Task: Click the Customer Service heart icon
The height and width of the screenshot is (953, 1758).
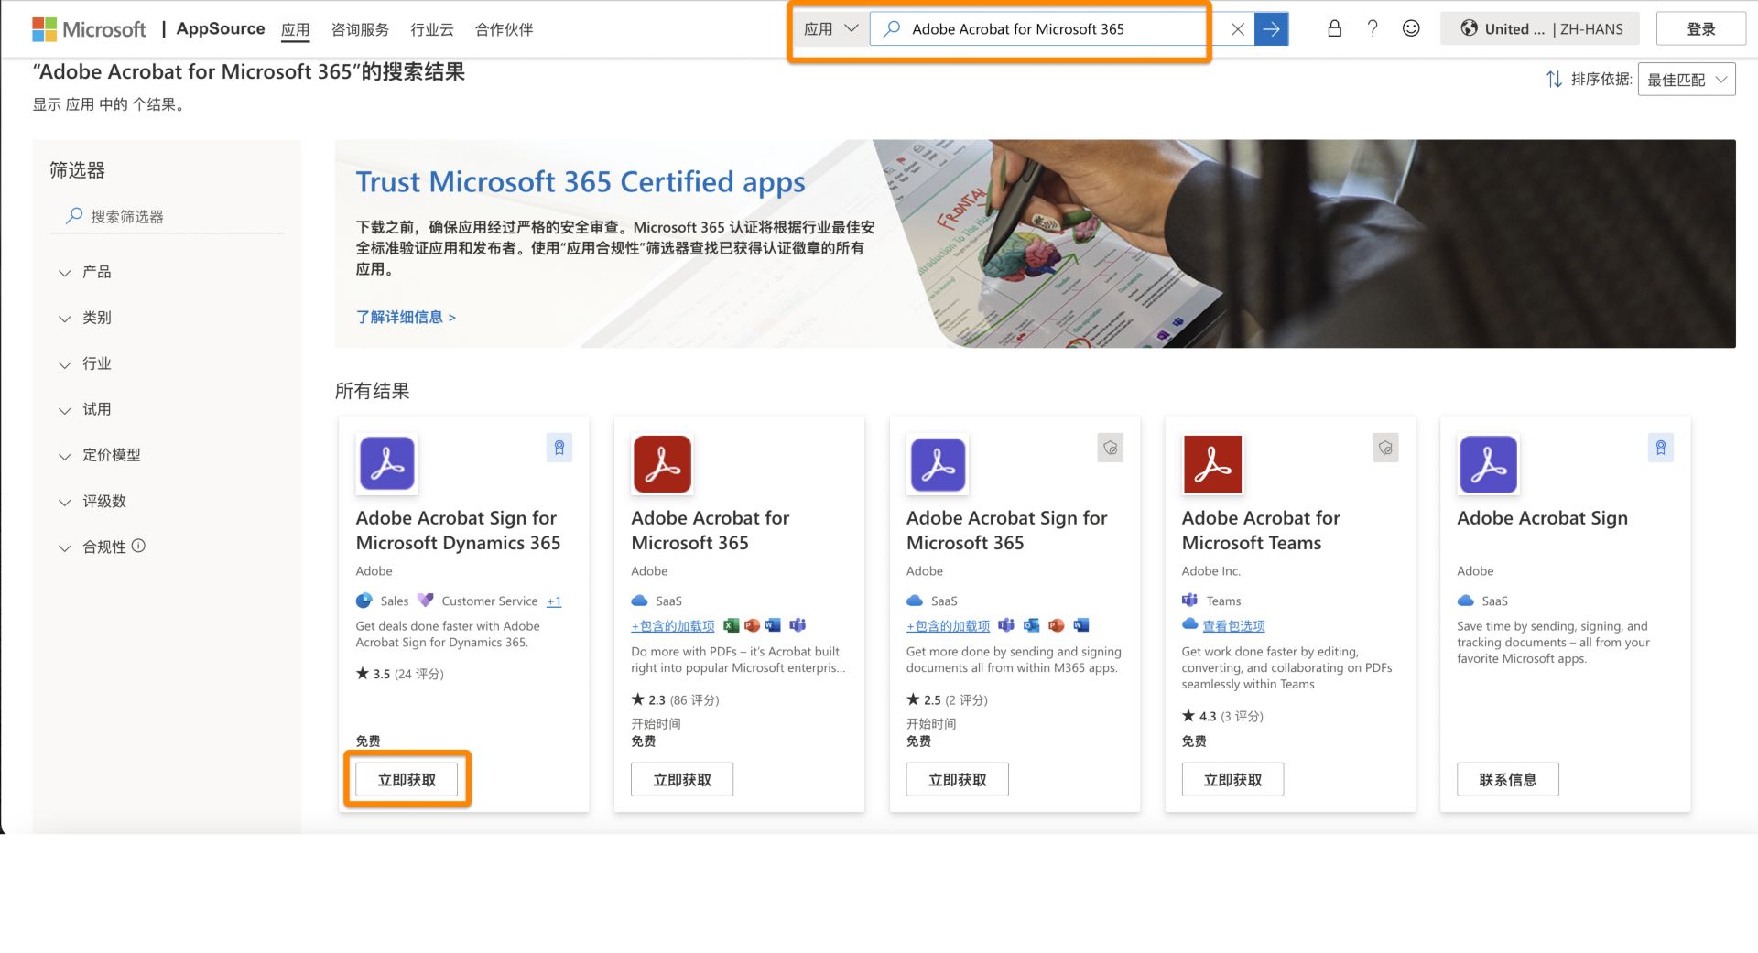Action: (425, 601)
